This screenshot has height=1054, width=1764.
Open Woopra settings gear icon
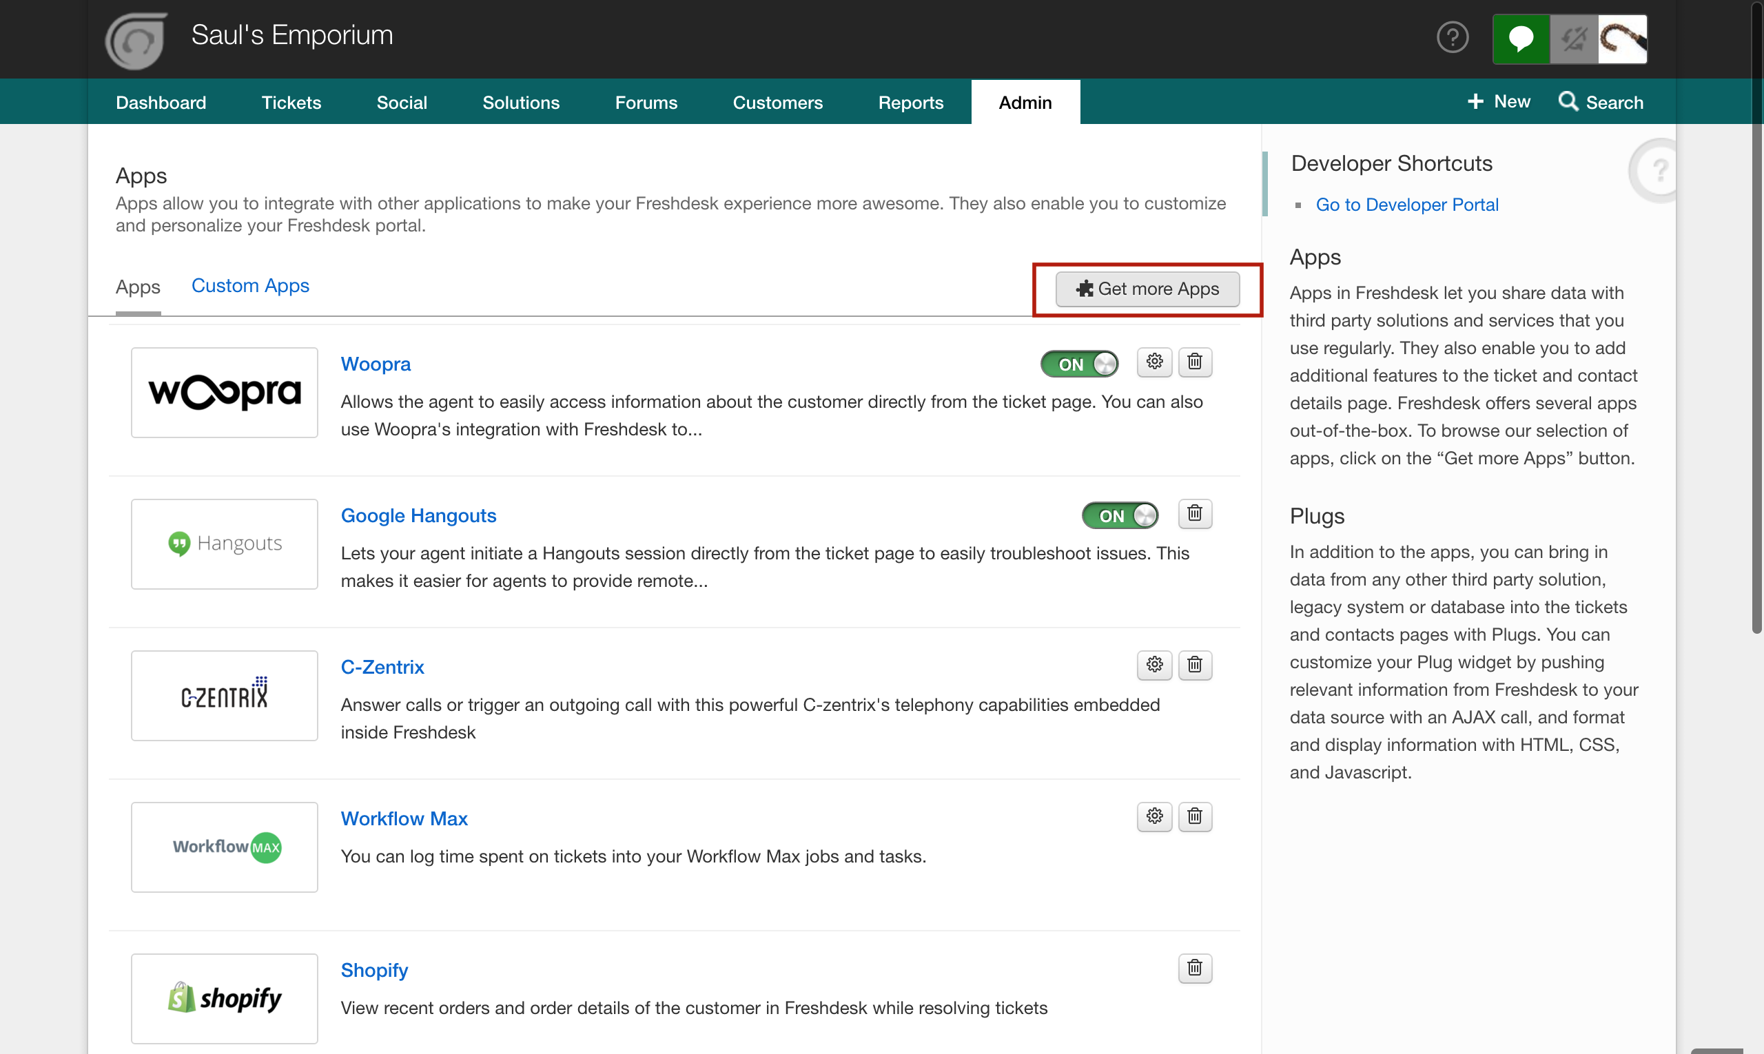click(x=1153, y=362)
